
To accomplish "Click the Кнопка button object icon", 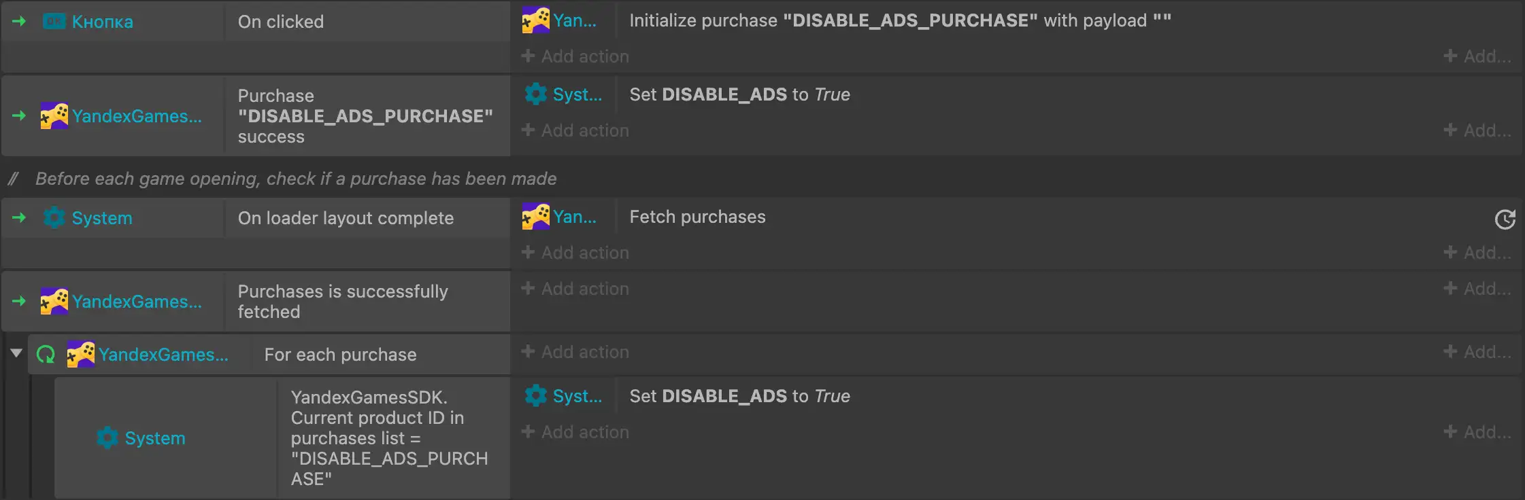I will point(54,22).
